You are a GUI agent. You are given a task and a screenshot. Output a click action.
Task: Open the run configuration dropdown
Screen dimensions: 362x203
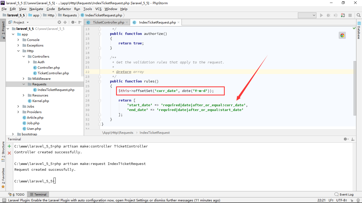point(307,15)
